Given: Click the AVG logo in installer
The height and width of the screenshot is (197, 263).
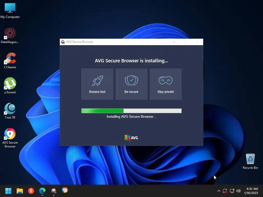Looking at the screenshot, I should (x=131, y=138).
